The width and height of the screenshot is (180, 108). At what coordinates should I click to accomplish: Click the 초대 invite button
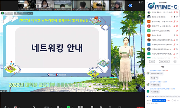coord(152,61)
